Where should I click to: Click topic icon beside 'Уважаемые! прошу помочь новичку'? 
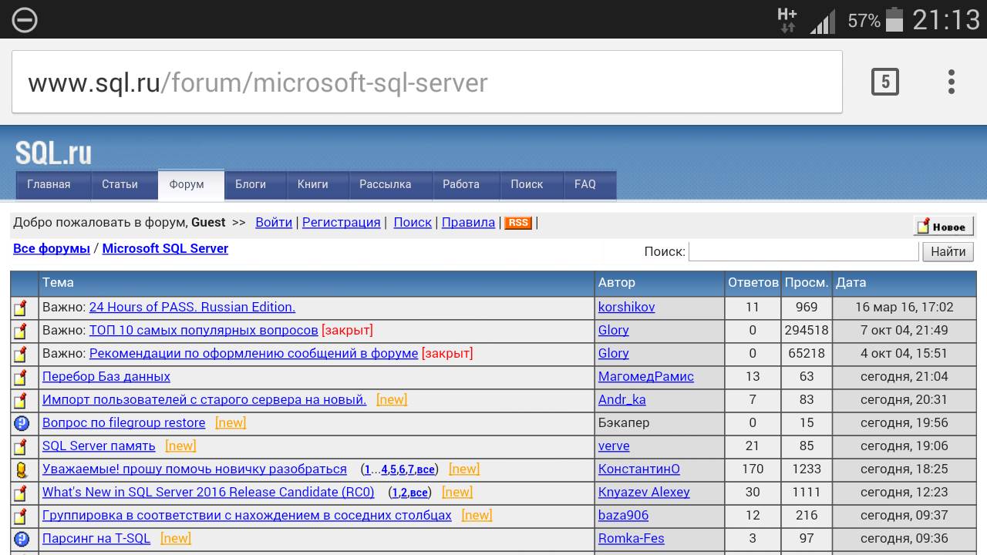22,469
